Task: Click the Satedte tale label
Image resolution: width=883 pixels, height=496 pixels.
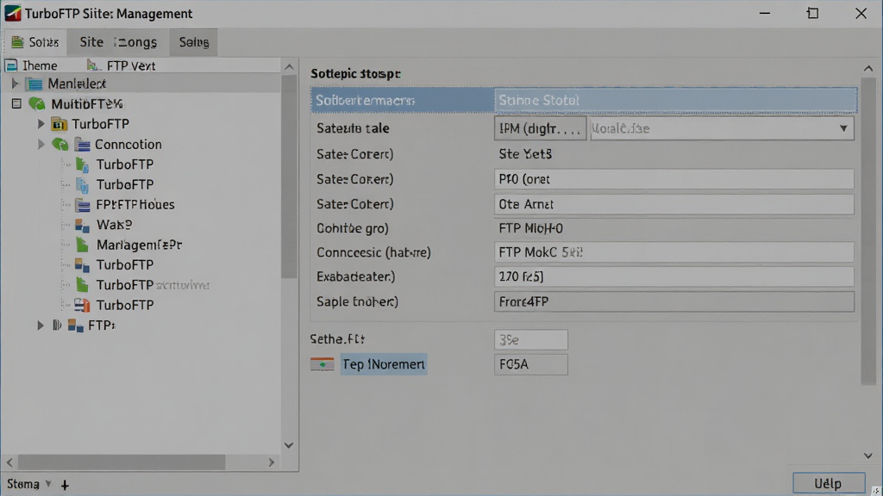Action: (353, 128)
